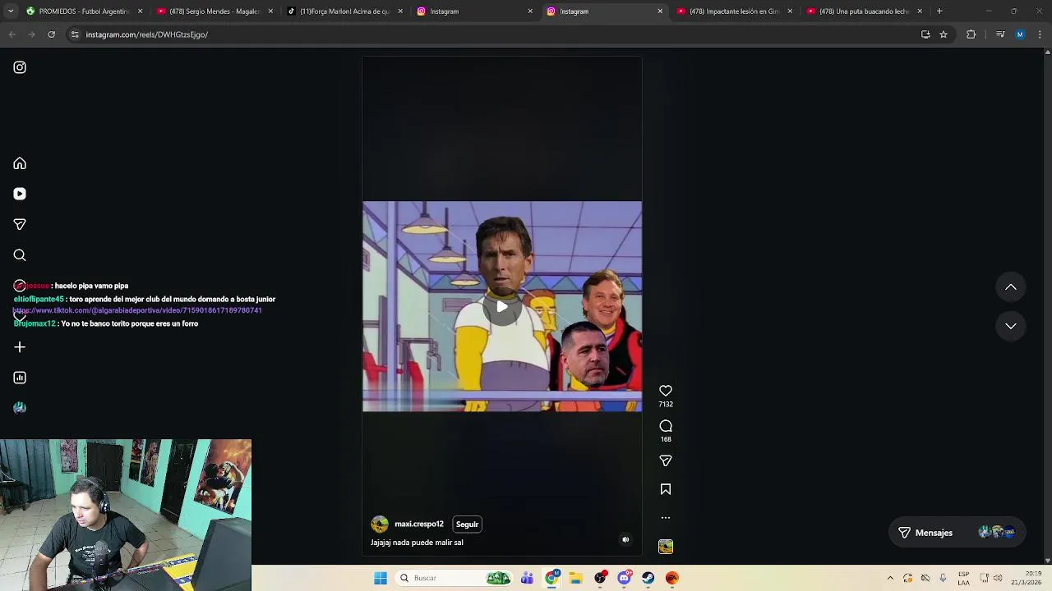This screenshot has height=591, width=1052.
Task: Open Steam in the taskbar
Action: 648,578
